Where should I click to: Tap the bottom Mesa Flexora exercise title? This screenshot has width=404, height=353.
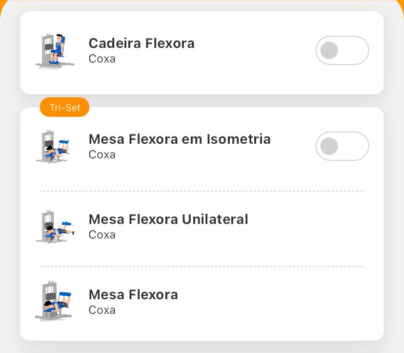(133, 295)
